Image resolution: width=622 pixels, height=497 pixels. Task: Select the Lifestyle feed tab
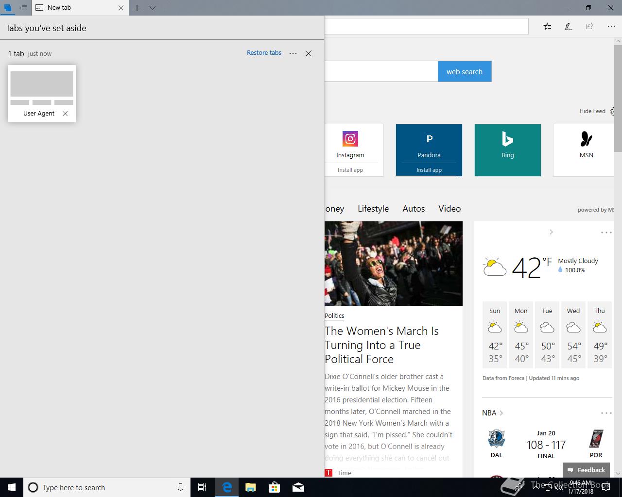[373, 209]
